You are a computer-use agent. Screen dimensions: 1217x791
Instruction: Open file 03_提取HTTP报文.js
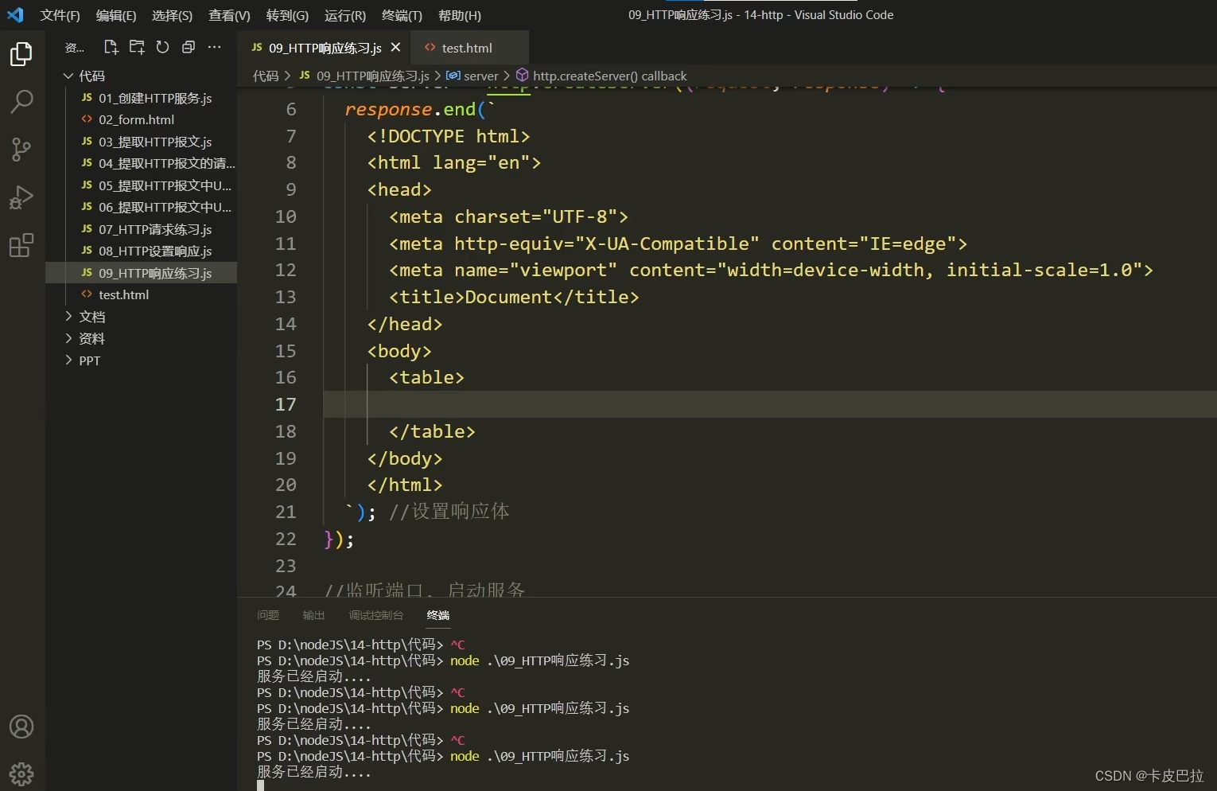point(141,142)
